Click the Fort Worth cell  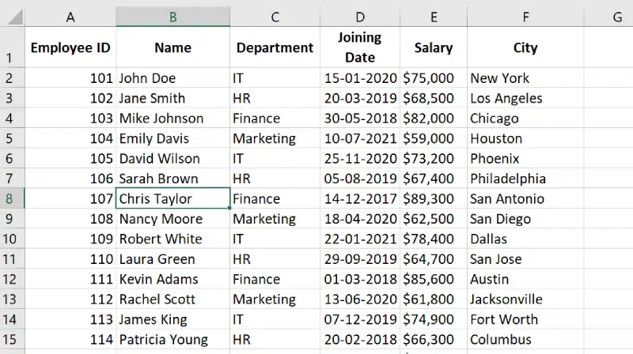525,319
